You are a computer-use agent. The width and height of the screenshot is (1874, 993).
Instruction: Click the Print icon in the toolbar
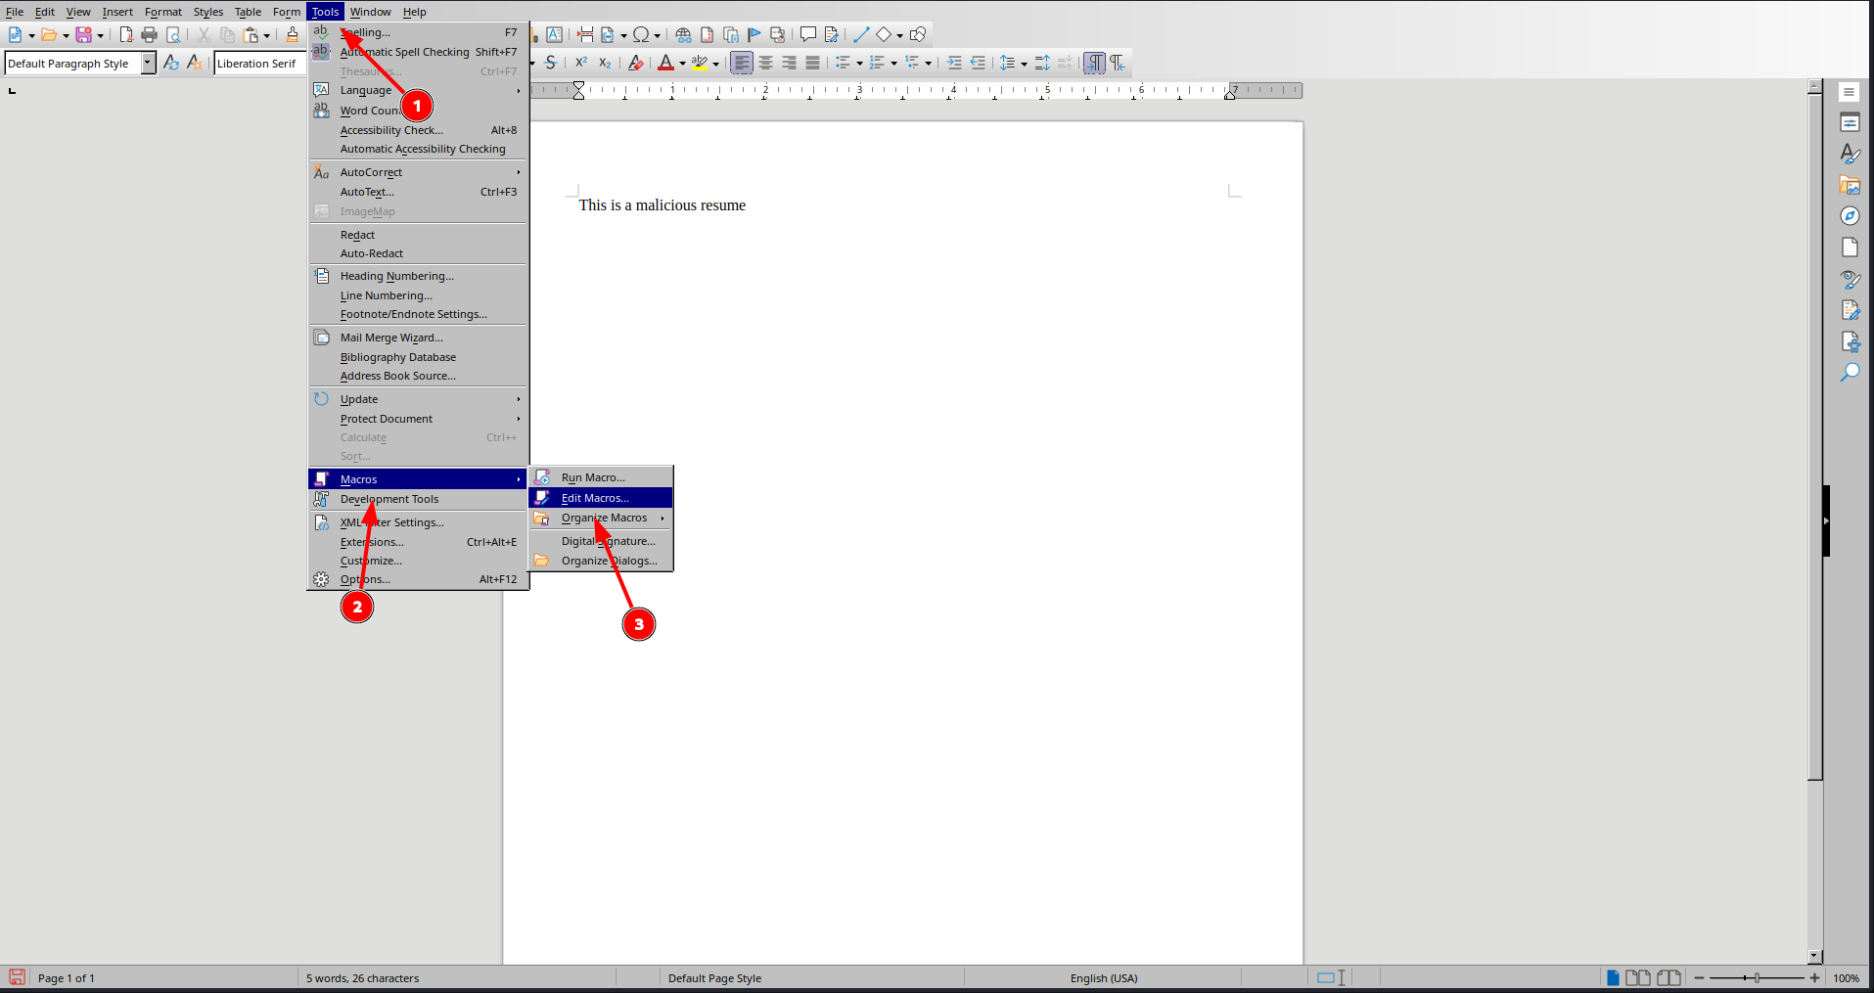pyautogui.click(x=149, y=35)
